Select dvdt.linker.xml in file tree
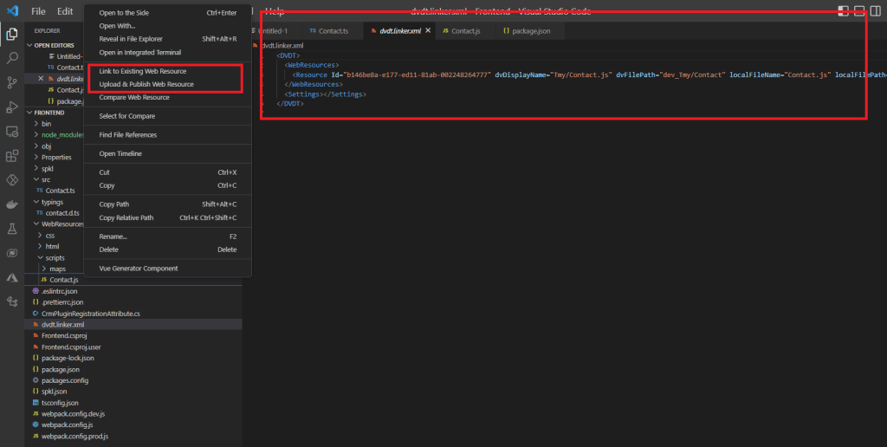This screenshot has height=447, width=887. click(x=62, y=325)
